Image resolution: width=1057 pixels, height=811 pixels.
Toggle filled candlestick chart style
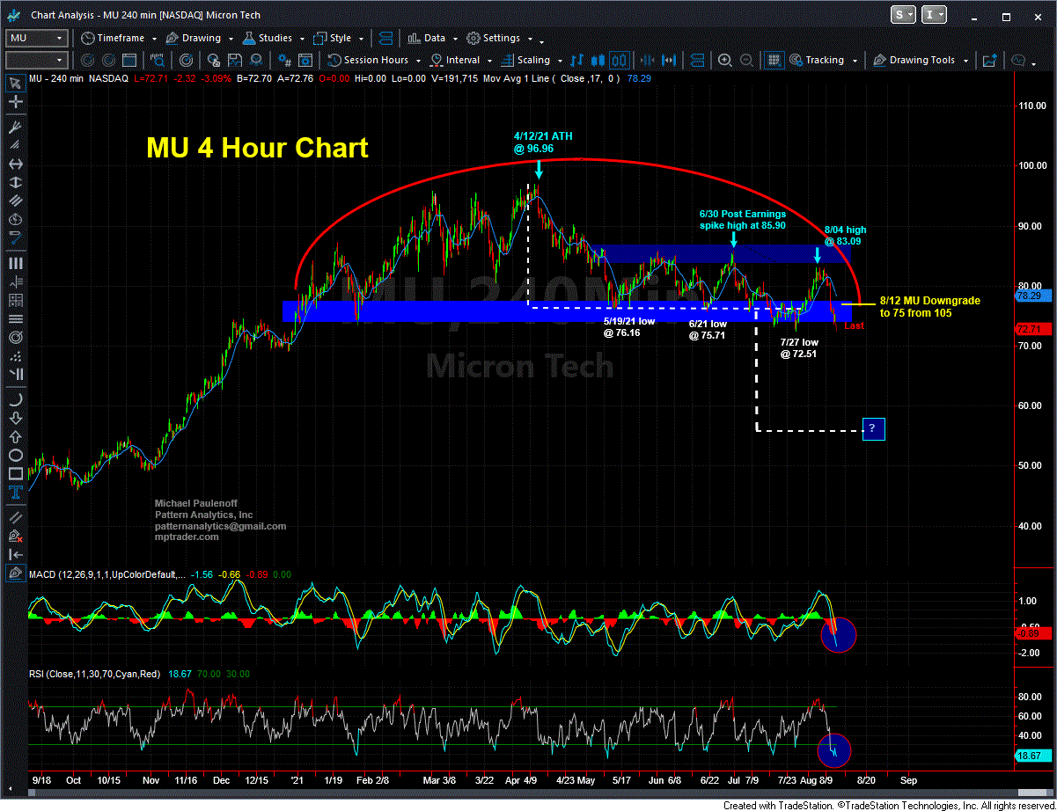tap(598, 61)
